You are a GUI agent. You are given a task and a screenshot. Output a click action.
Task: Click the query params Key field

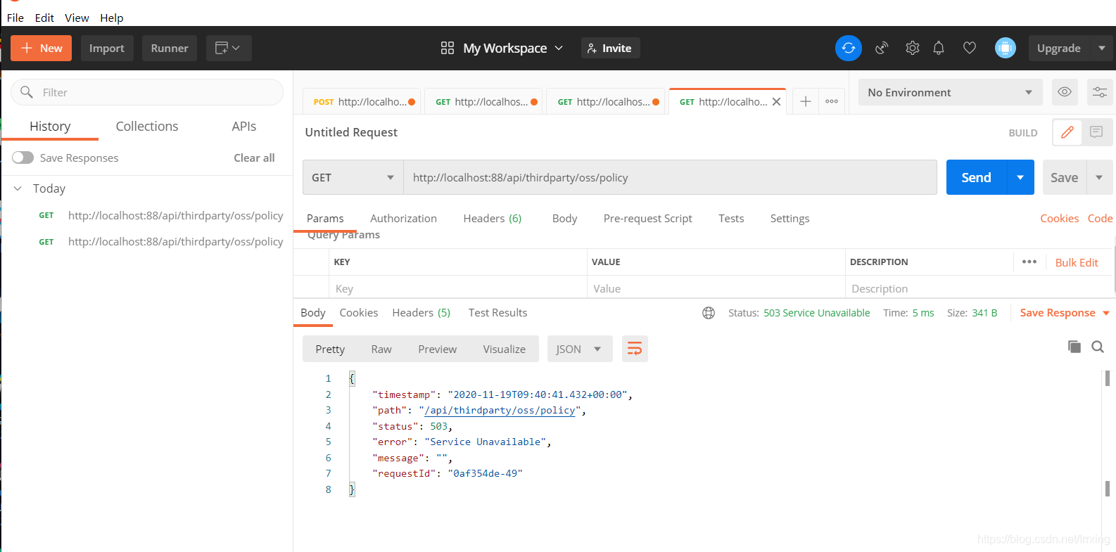pyautogui.click(x=457, y=288)
